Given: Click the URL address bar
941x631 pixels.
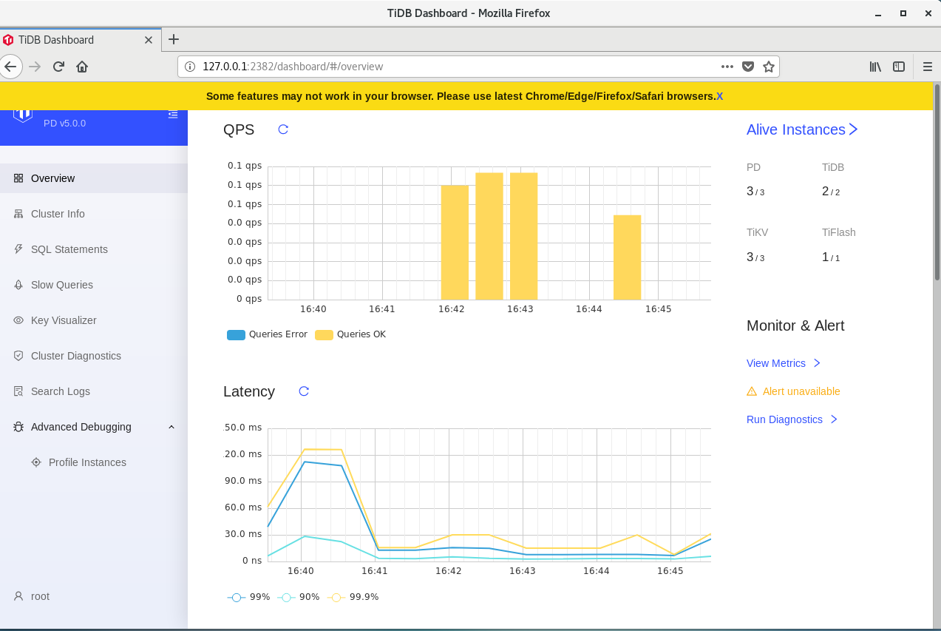Looking at the screenshot, I should (444, 67).
